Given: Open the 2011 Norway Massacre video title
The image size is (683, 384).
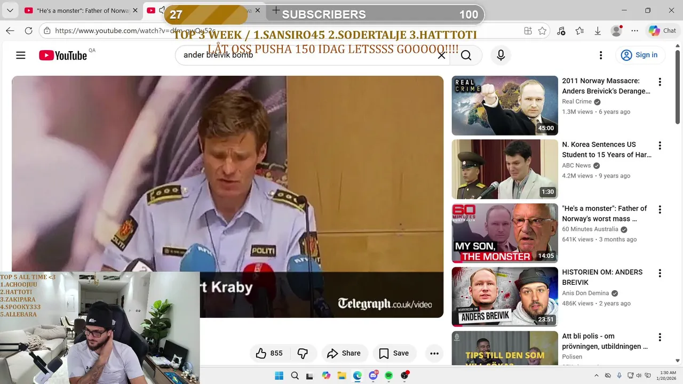Looking at the screenshot, I should (x=606, y=86).
